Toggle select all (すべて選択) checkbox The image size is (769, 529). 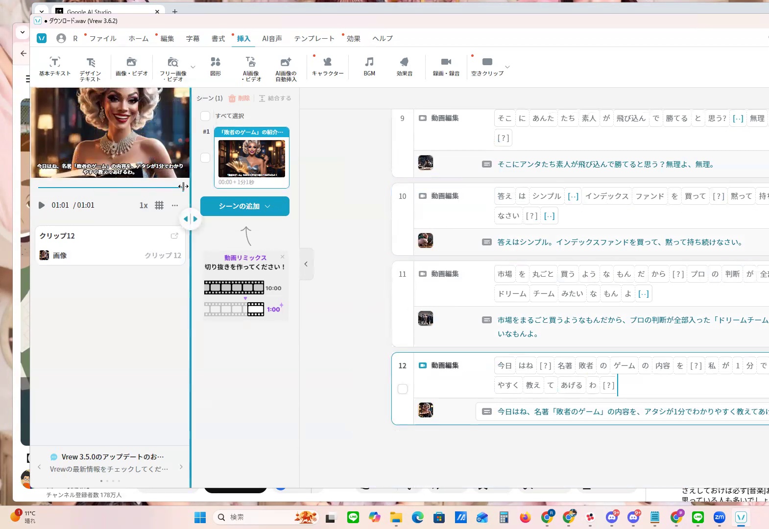205,116
